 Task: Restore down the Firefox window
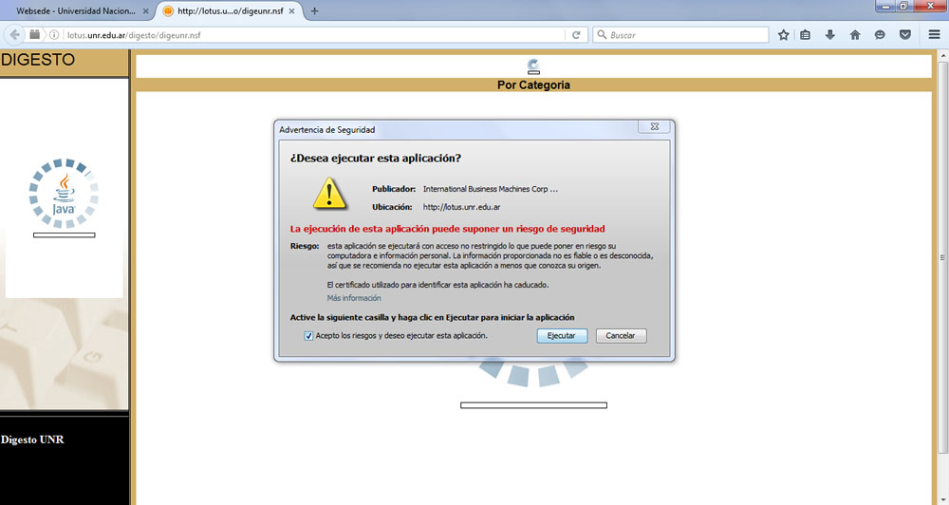point(903,6)
